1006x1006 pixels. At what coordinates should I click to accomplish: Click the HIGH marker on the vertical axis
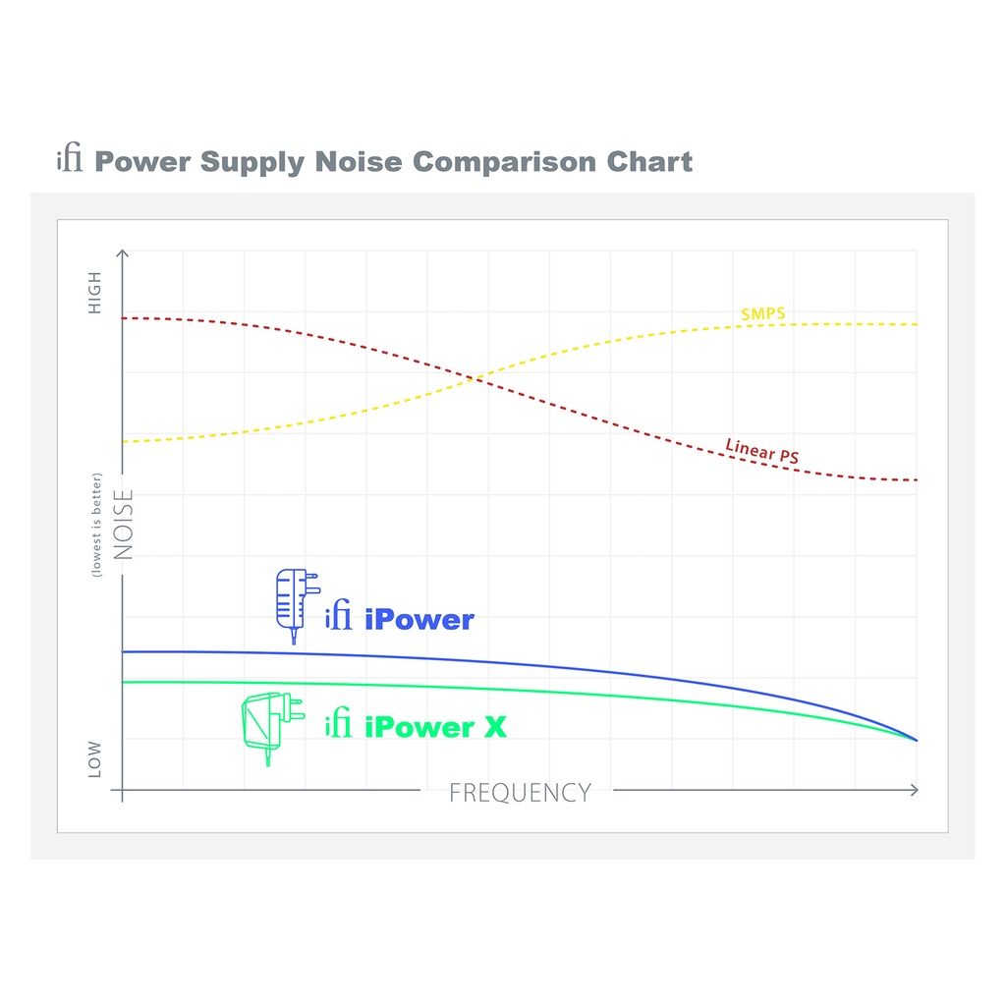pos(95,293)
